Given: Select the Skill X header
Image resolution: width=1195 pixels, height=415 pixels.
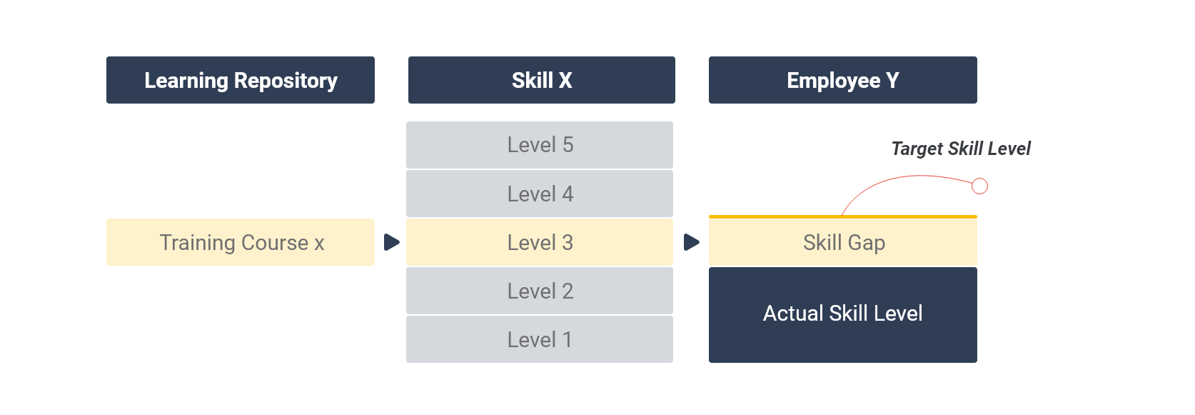Looking at the screenshot, I should (x=541, y=80).
